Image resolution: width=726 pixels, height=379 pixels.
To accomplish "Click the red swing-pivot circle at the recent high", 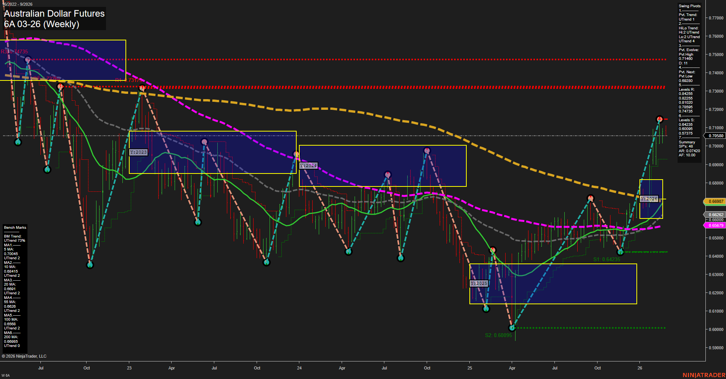I will (659, 119).
